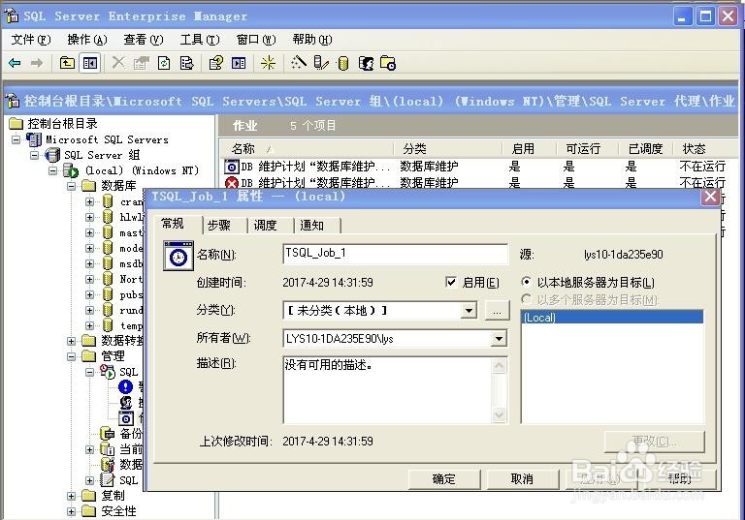Collapse the 管理 folder node
This screenshot has height=520, width=745.
coord(71,356)
